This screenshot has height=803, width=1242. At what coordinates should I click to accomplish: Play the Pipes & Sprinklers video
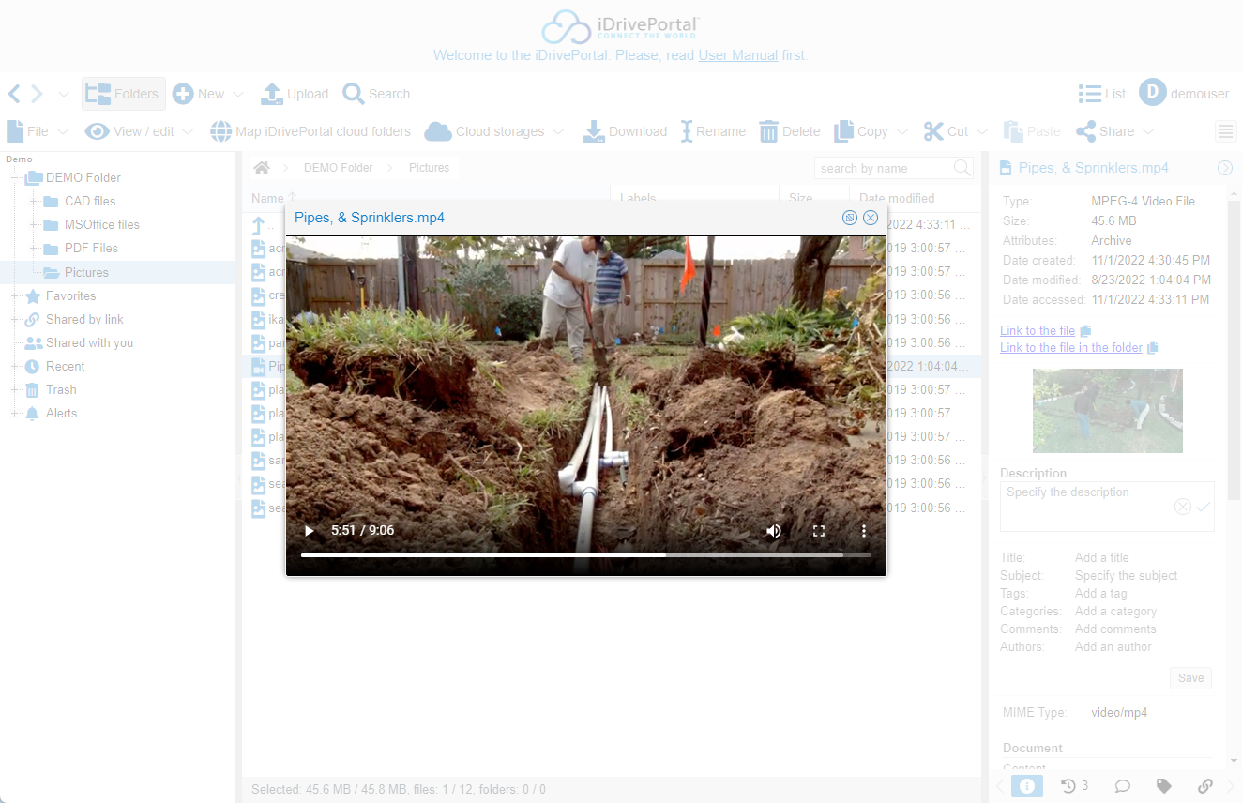coord(310,531)
